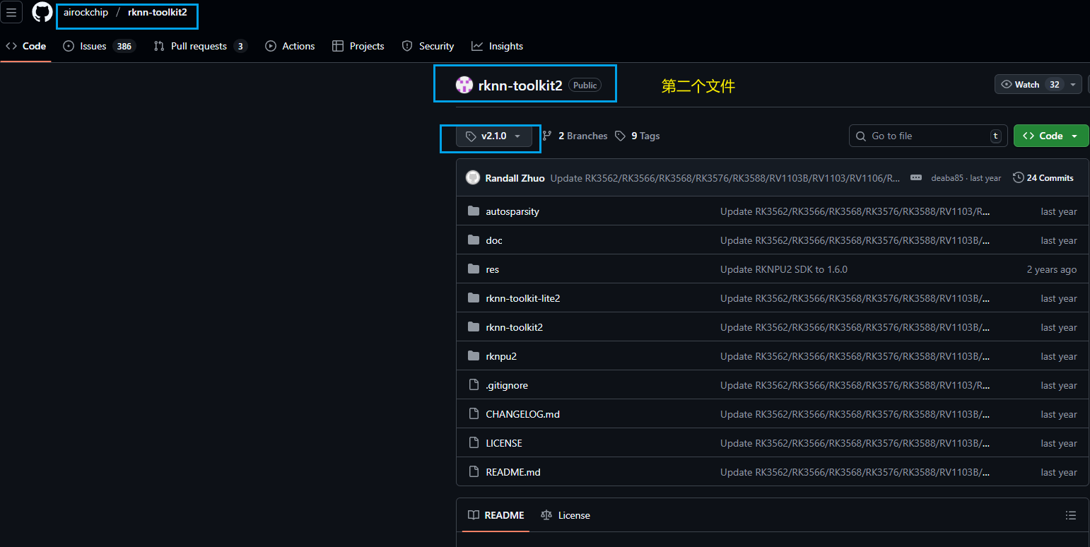View the 24 Commits history
This screenshot has width=1090, height=547.
point(1043,177)
